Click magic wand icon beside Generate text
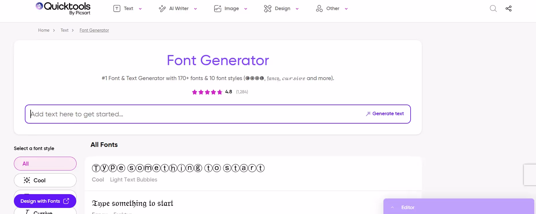Screen dimensions: 536x214 coord(368,114)
